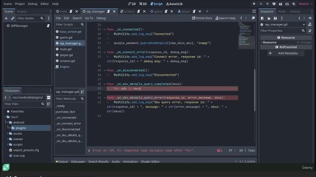Close the iap_manager scene tab
Screen dimensions: 316x177
[x=114, y=11]
